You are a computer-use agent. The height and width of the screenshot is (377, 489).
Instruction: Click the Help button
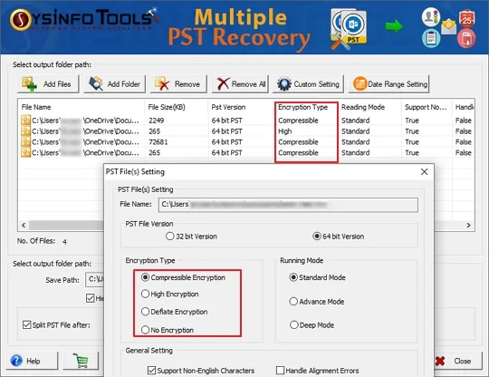(32, 361)
